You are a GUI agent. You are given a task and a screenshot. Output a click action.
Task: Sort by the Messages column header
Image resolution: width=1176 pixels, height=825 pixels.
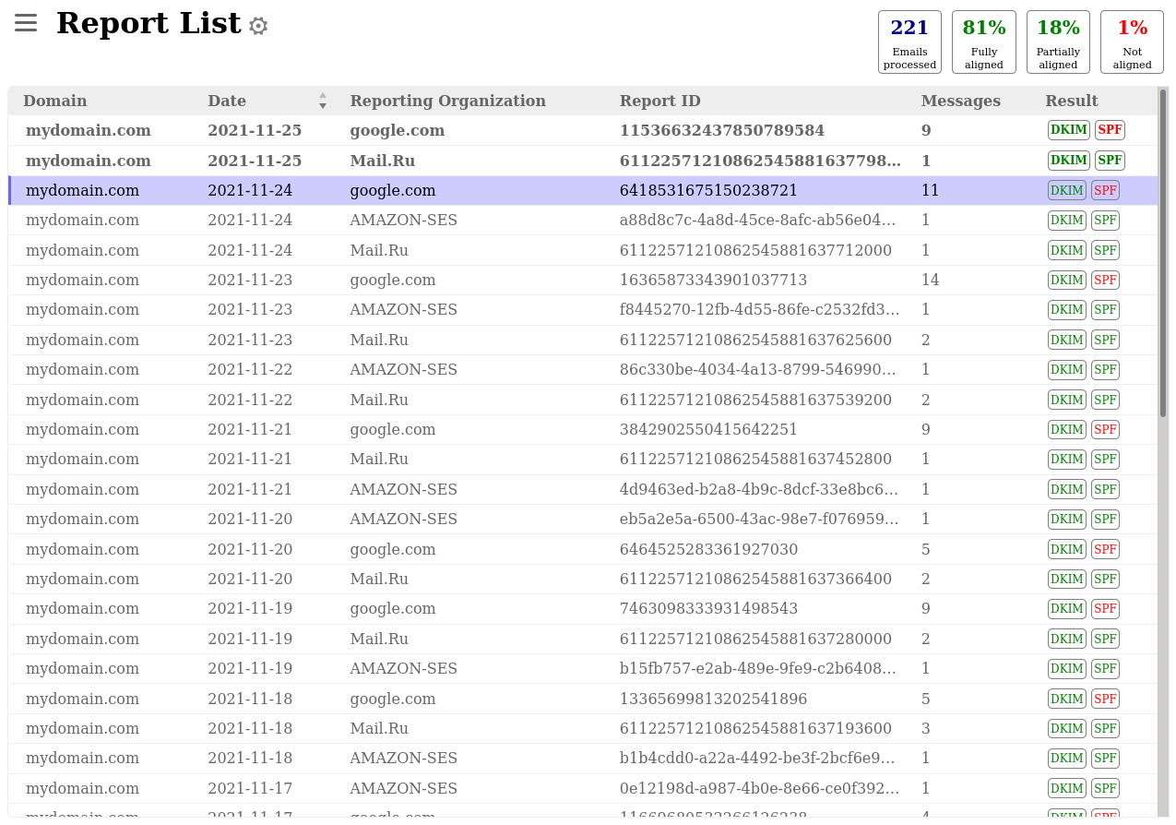tap(960, 101)
